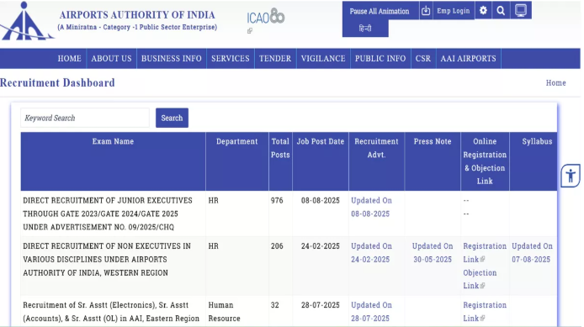Click the external link icon under ICAO

[x=250, y=31]
